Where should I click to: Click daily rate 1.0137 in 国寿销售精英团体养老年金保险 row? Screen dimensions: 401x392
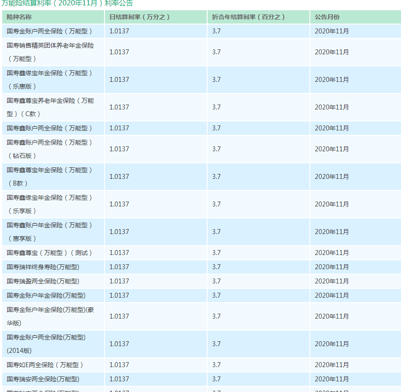tap(119, 52)
